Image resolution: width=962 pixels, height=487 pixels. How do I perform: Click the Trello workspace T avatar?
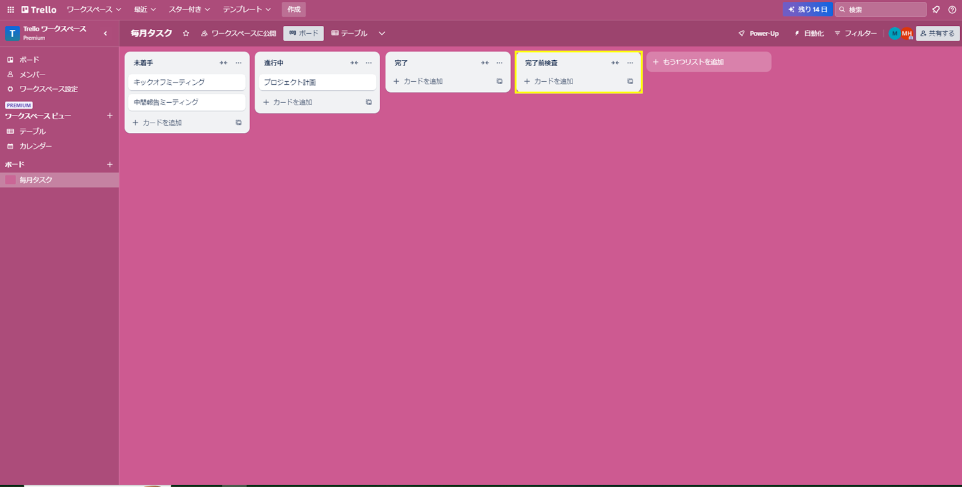(12, 34)
